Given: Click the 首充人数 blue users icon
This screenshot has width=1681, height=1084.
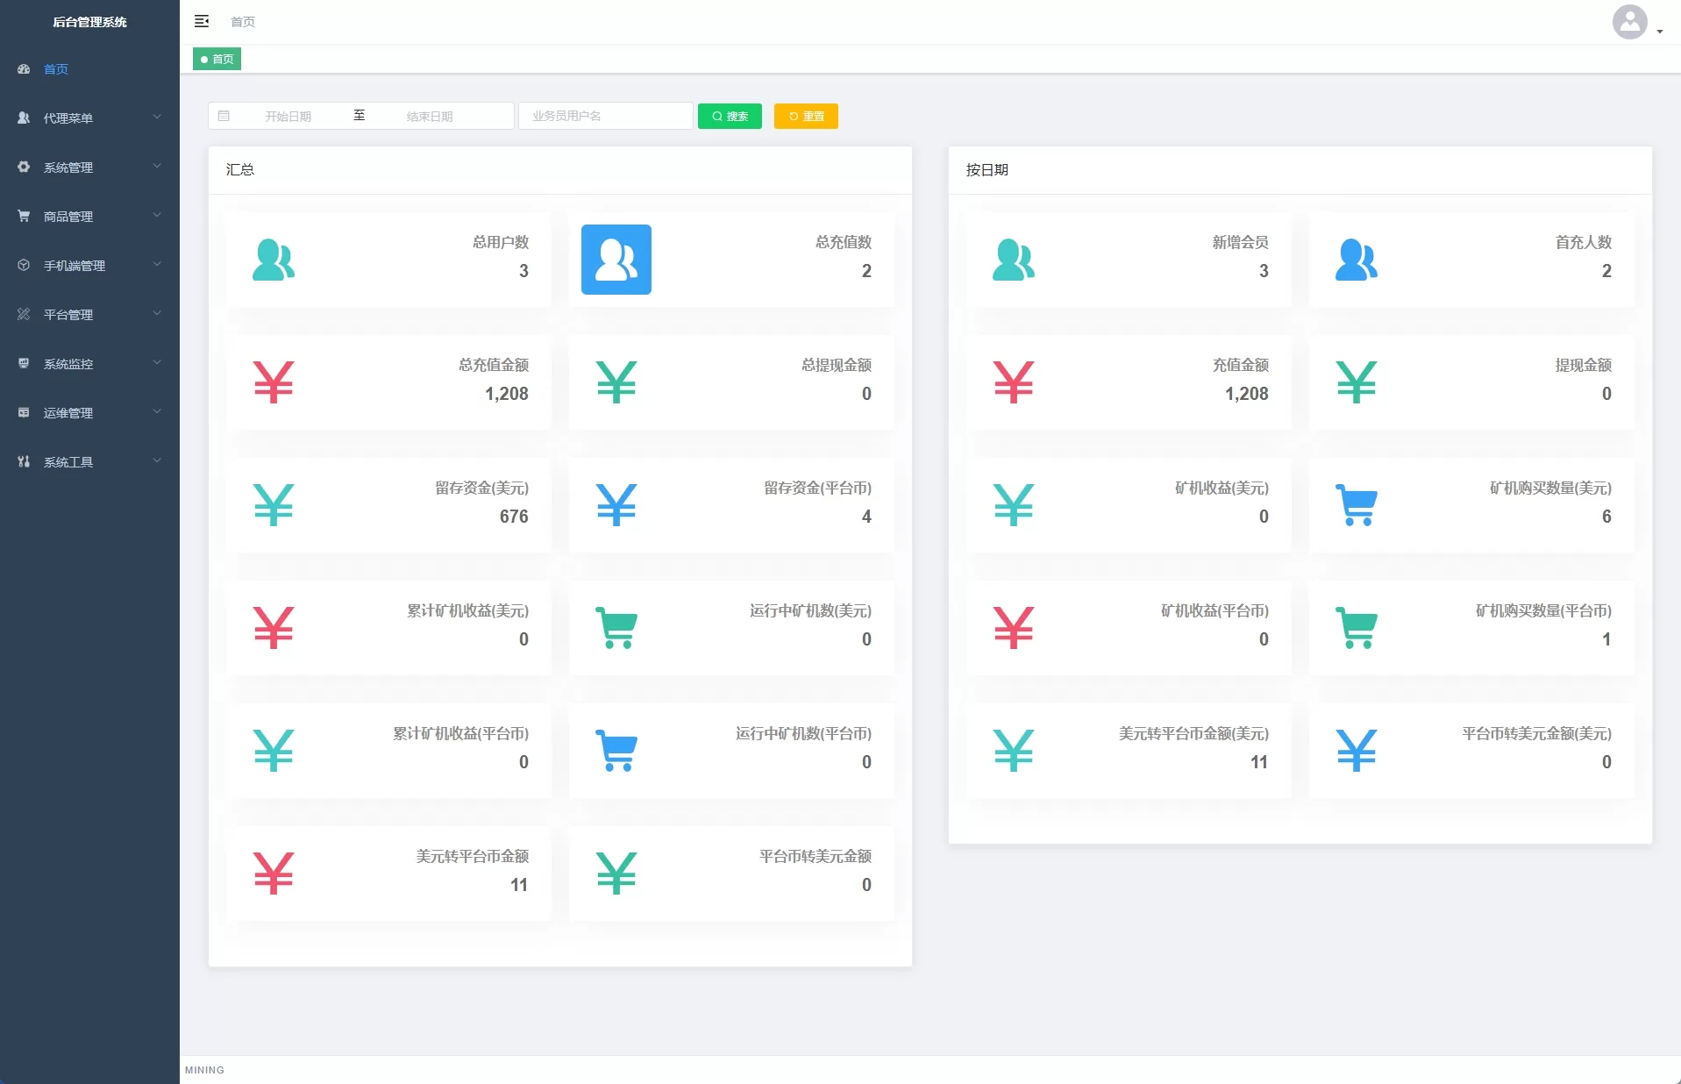Looking at the screenshot, I should 1356,260.
